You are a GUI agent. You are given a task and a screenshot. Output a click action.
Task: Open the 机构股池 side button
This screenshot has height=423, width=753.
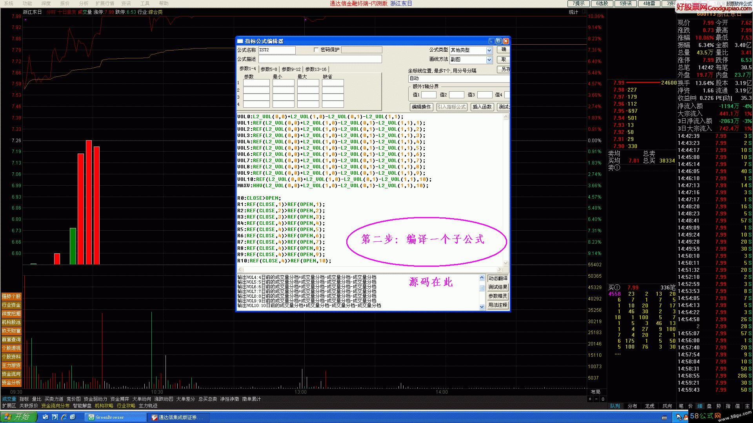[11, 322]
